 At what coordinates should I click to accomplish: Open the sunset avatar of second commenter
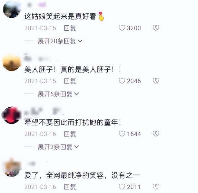[12, 62]
